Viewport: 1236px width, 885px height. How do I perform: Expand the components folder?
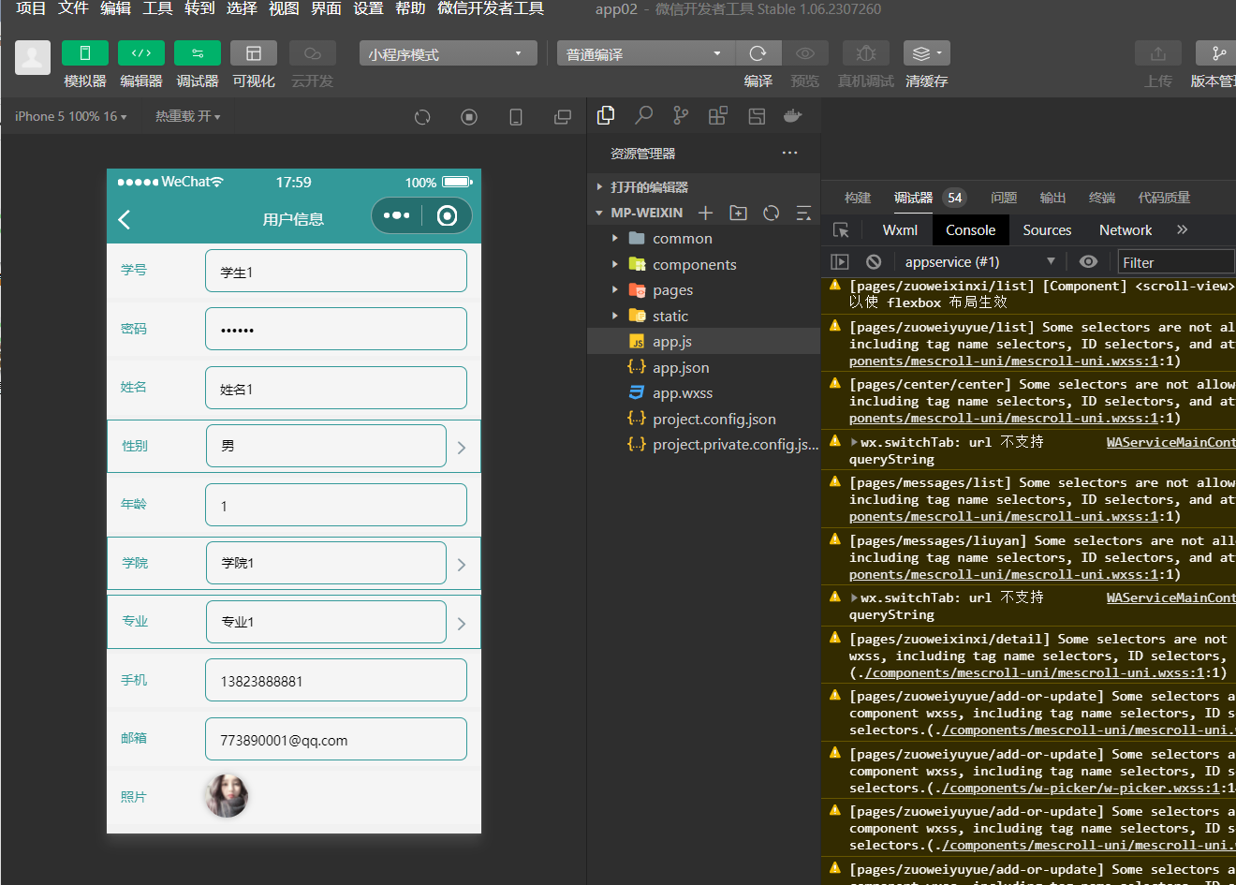click(x=694, y=265)
